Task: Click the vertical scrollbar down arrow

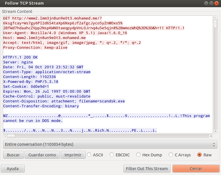Action: coord(216,131)
